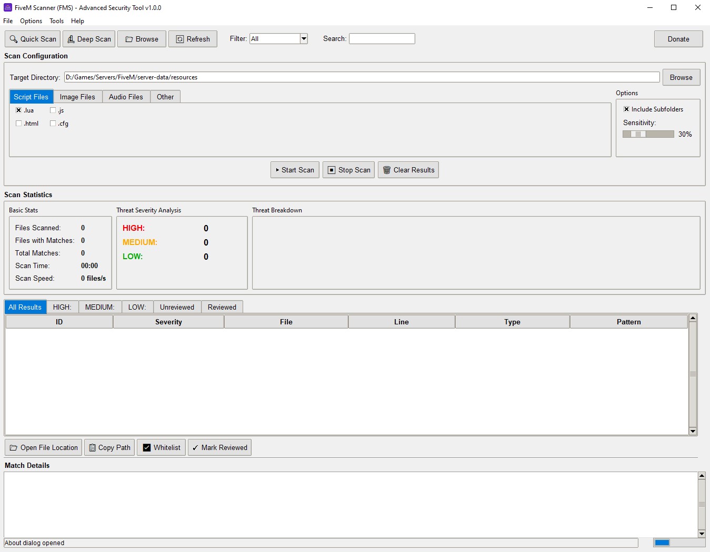Mark Reviewed checkmark button
710x552 pixels.
[219, 447]
